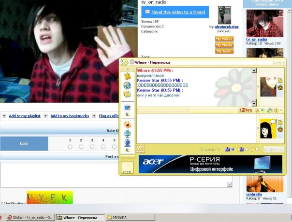The width and height of the screenshot is (292, 222).
Task: Click Send this video to a friend
Action: [175, 12]
